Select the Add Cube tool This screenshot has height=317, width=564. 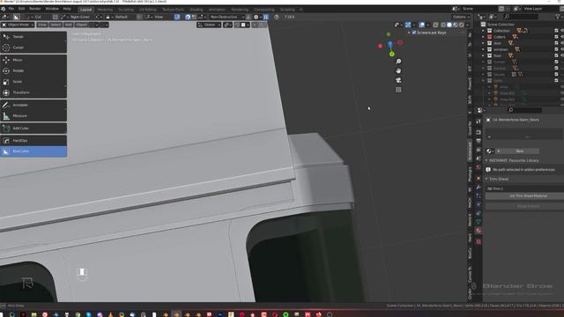tap(33, 129)
